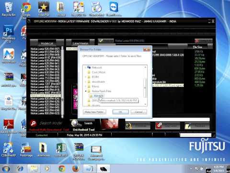Cancel the Browse For Folder dialog

138,112
